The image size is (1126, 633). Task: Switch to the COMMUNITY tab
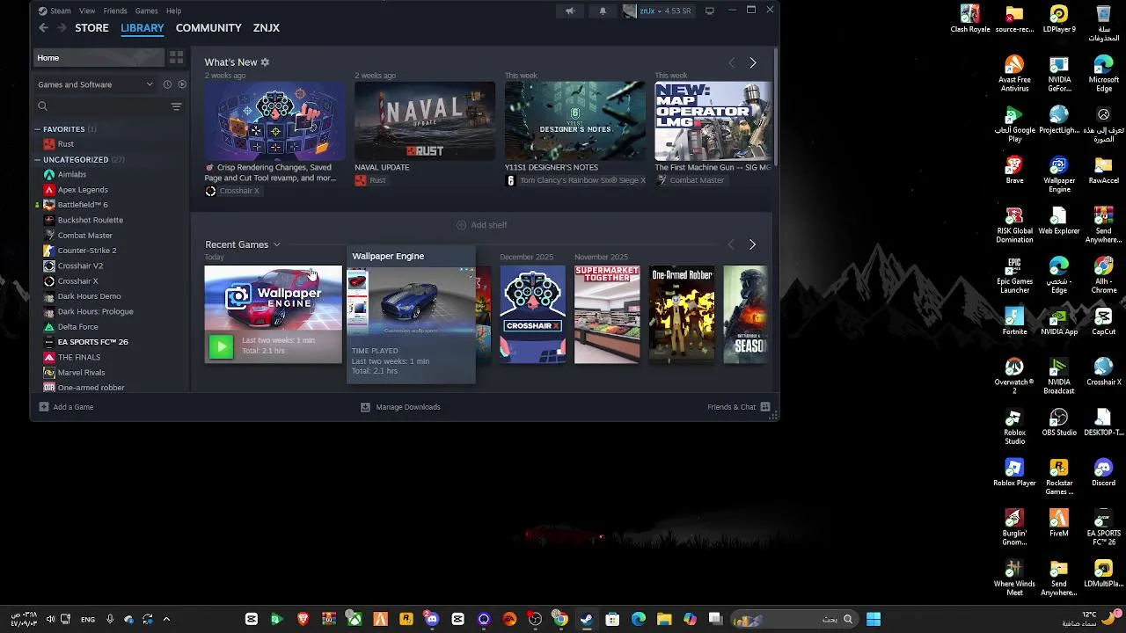[208, 28]
